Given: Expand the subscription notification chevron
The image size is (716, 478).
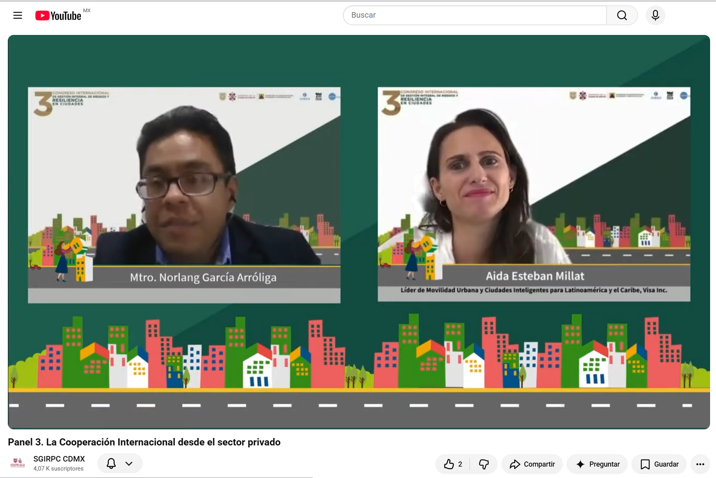Looking at the screenshot, I should [129, 463].
